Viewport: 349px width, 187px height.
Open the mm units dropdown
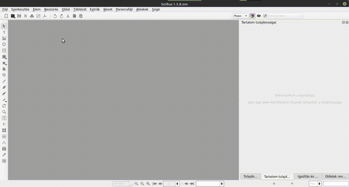[315, 184]
